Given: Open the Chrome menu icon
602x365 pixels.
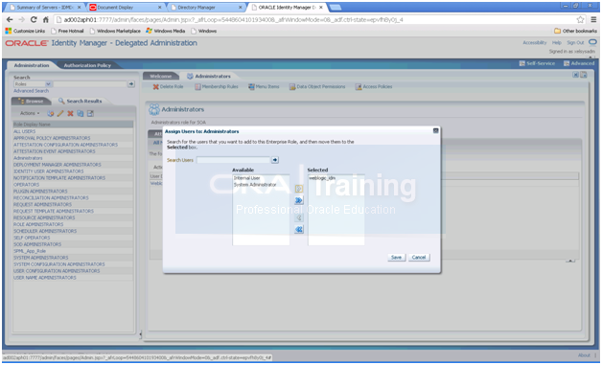Looking at the screenshot, I should [593, 19].
